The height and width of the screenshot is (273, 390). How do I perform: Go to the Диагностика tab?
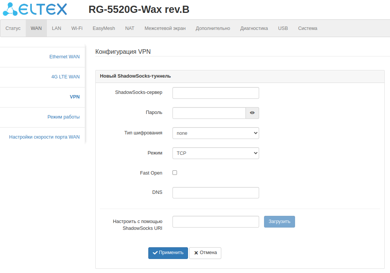(x=254, y=28)
